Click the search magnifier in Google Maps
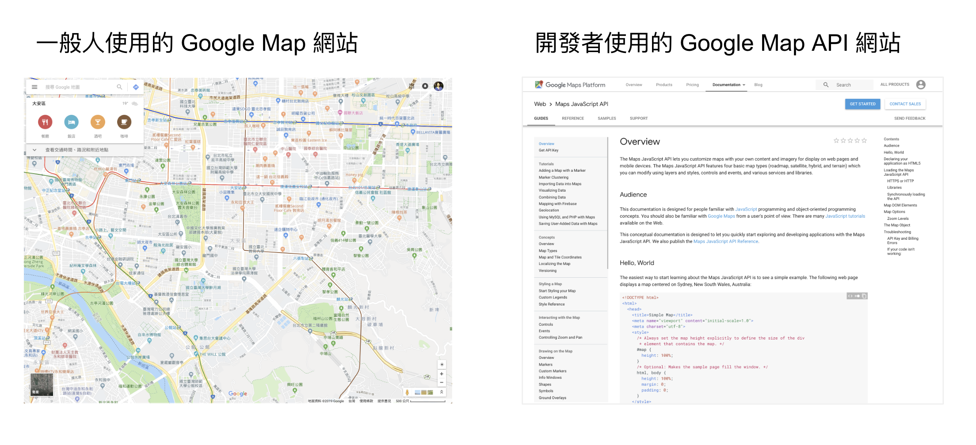 click(x=119, y=87)
